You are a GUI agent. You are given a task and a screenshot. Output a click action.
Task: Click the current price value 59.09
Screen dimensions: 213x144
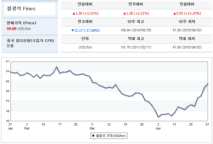pos(11,29)
